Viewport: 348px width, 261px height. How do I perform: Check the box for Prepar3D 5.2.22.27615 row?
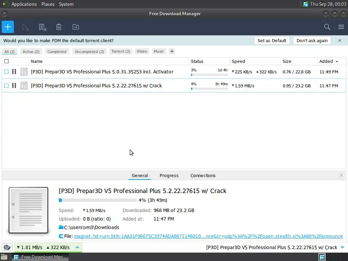click(x=6, y=86)
